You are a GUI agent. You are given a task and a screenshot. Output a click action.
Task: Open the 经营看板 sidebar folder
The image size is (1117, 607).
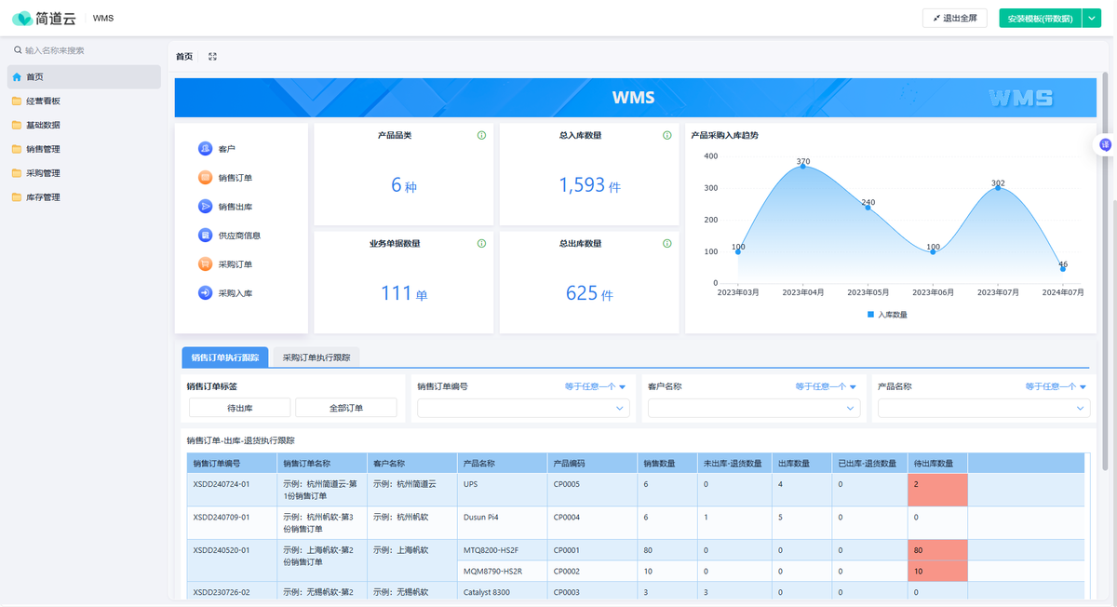tap(43, 101)
